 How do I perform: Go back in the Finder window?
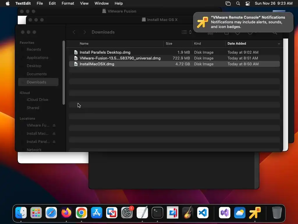[74, 32]
